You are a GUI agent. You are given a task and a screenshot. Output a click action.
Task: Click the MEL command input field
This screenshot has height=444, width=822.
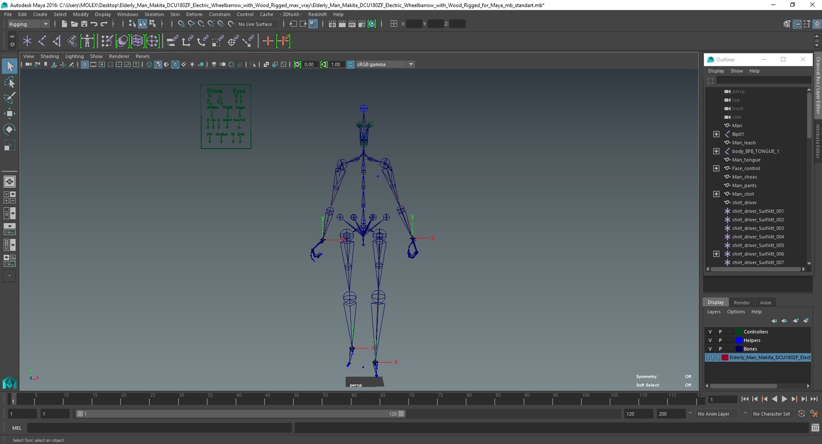pos(159,428)
